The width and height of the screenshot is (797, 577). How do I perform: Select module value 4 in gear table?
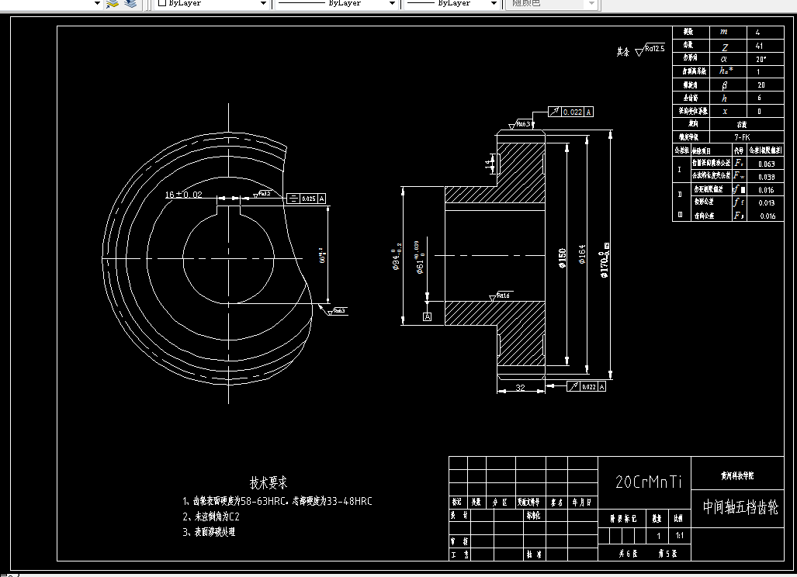(757, 32)
